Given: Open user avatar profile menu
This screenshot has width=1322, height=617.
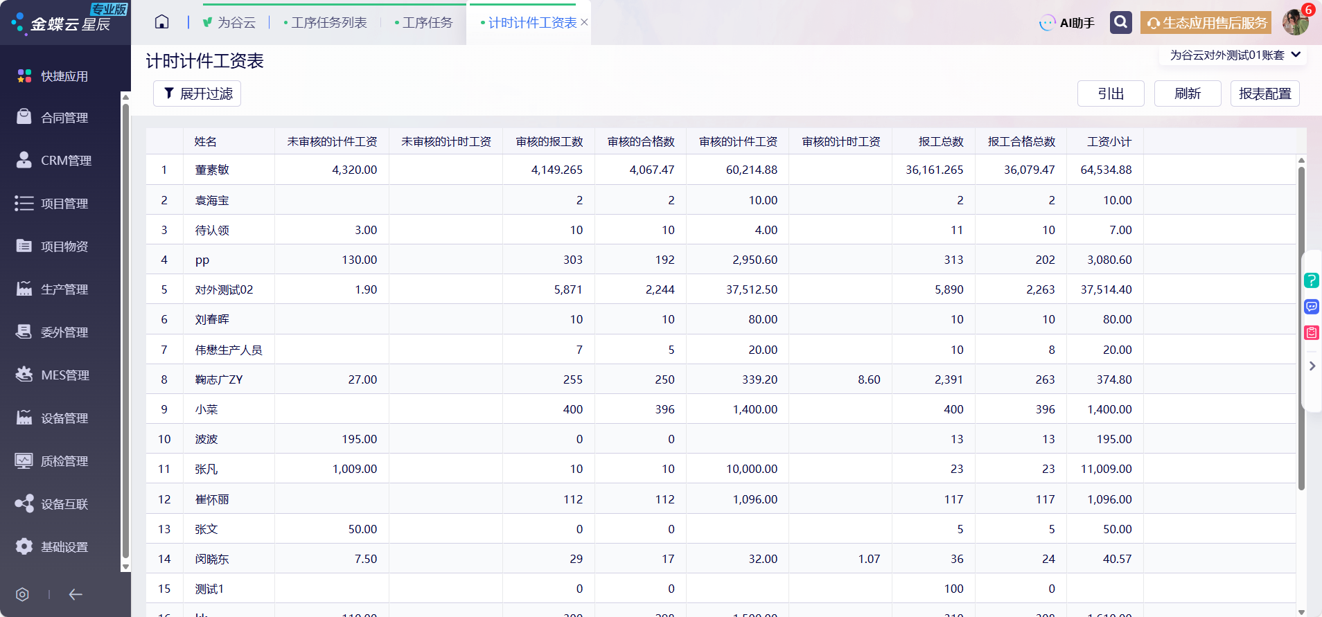Looking at the screenshot, I should [1295, 22].
